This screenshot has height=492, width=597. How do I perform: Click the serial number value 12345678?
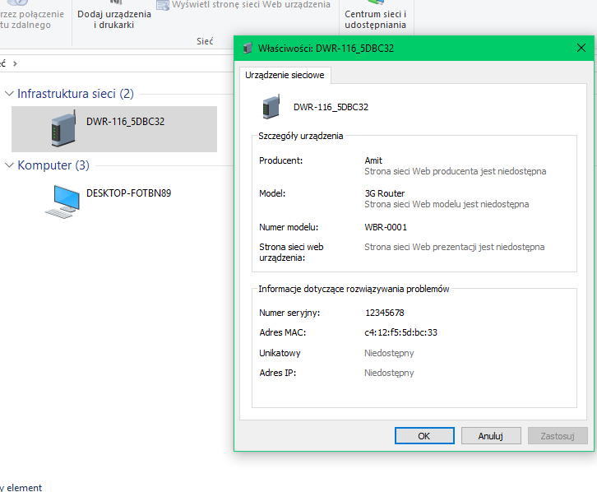384,313
